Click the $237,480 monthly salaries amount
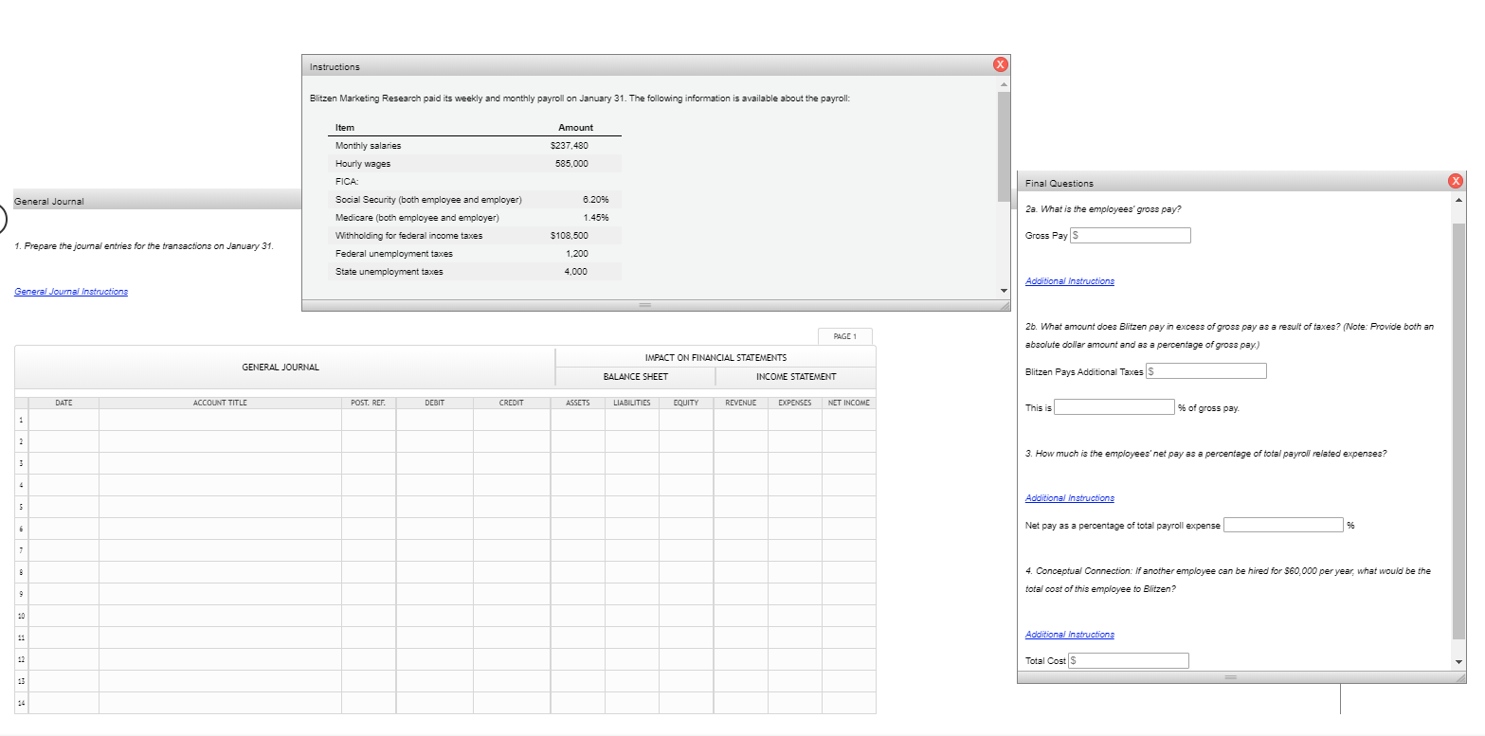This screenshot has height=736, width=1485. coord(570,146)
